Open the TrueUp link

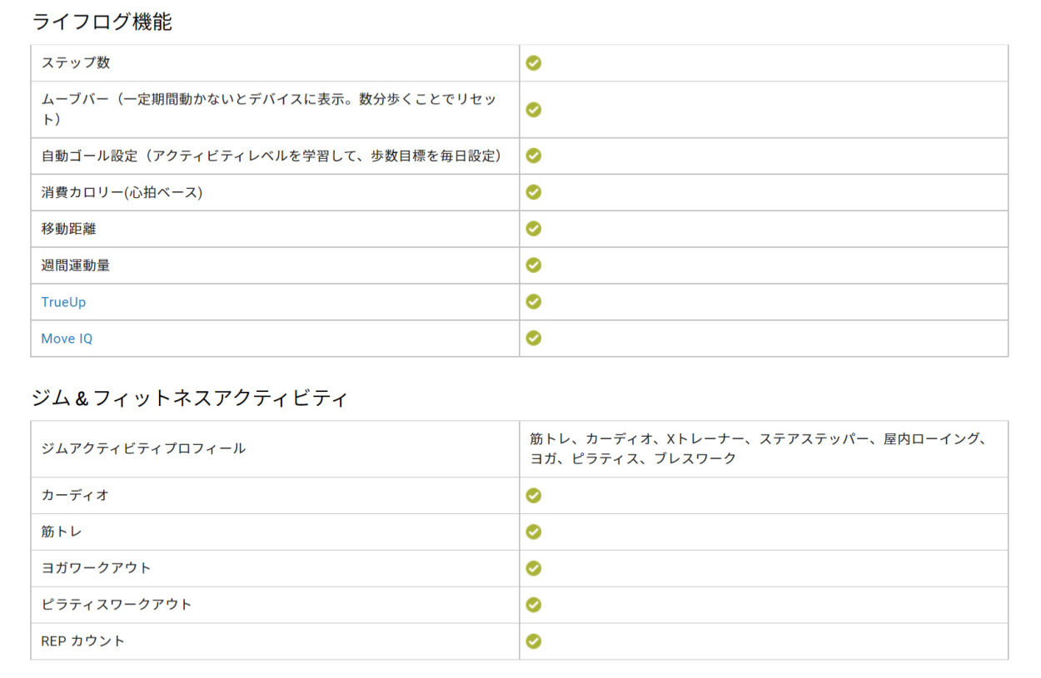[63, 302]
